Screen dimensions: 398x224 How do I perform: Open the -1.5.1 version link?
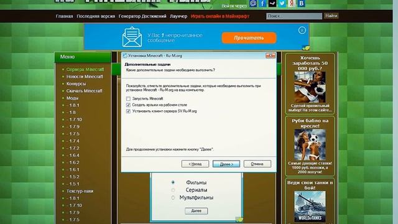73,184
